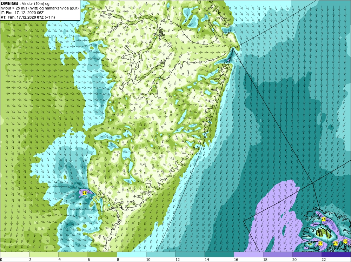Click the legend scale label "8"

[x=118, y=260]
